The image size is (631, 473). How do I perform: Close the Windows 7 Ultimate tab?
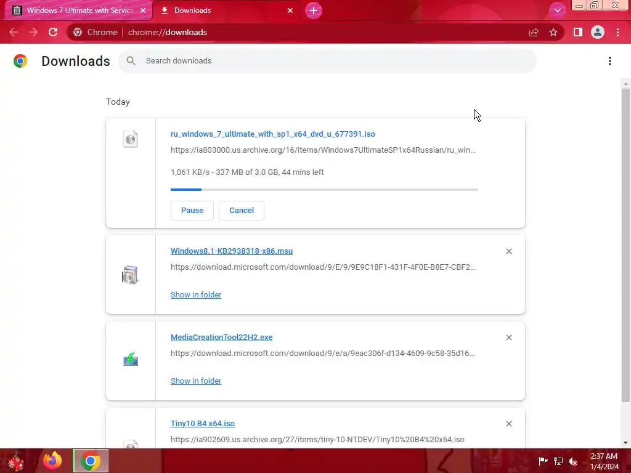pyautogui.click(x=143, y=10)
